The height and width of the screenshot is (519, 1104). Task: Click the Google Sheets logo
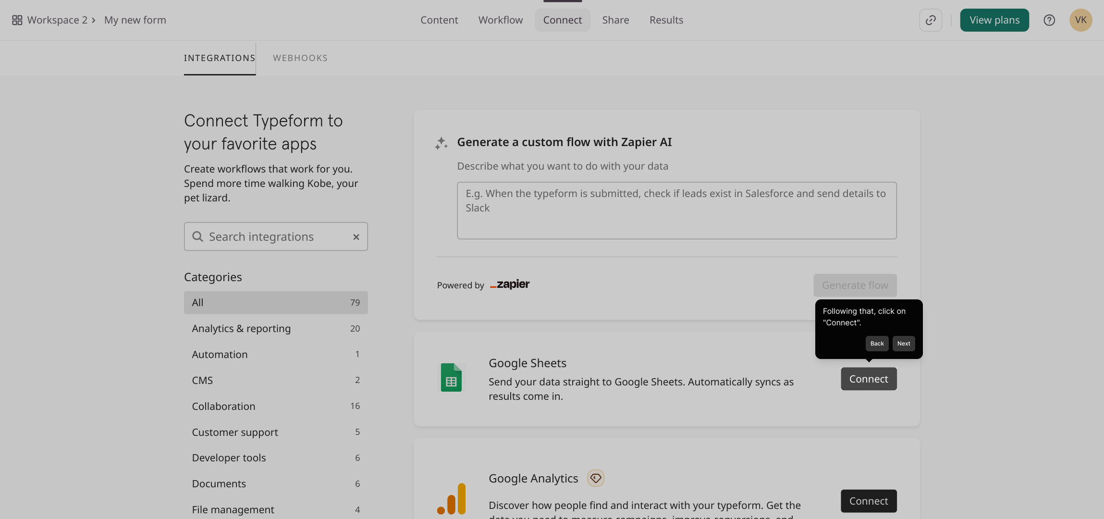(x=451, y=378)
